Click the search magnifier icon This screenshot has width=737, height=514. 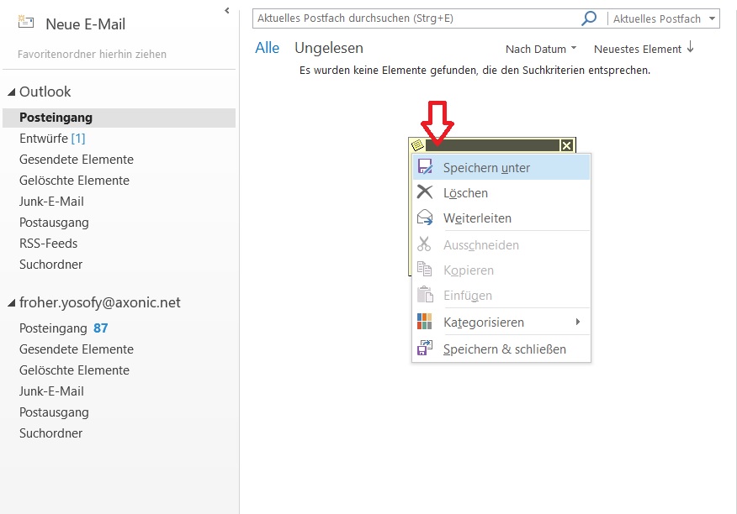pos(588,18)
